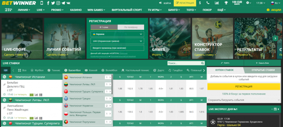The height and width of the screenshot is (127, 283).
Task: Add the Лиеткабелис match to favorites with the star
Action: [x=4, y=118]
